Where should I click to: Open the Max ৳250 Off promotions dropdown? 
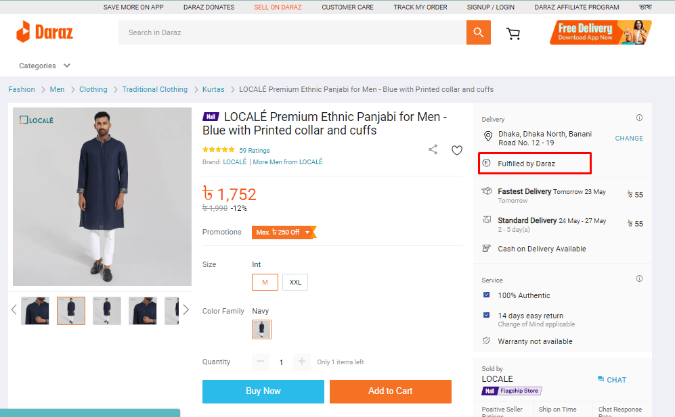coord(284,232)
